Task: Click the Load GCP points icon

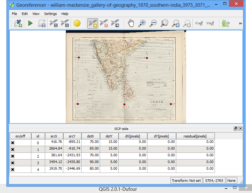Action: tap(54, 23)
